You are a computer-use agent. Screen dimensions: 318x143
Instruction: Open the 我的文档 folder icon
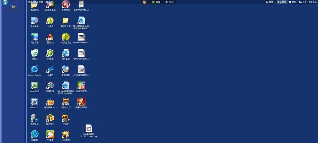pyautogui.click(x=34, y=5)
